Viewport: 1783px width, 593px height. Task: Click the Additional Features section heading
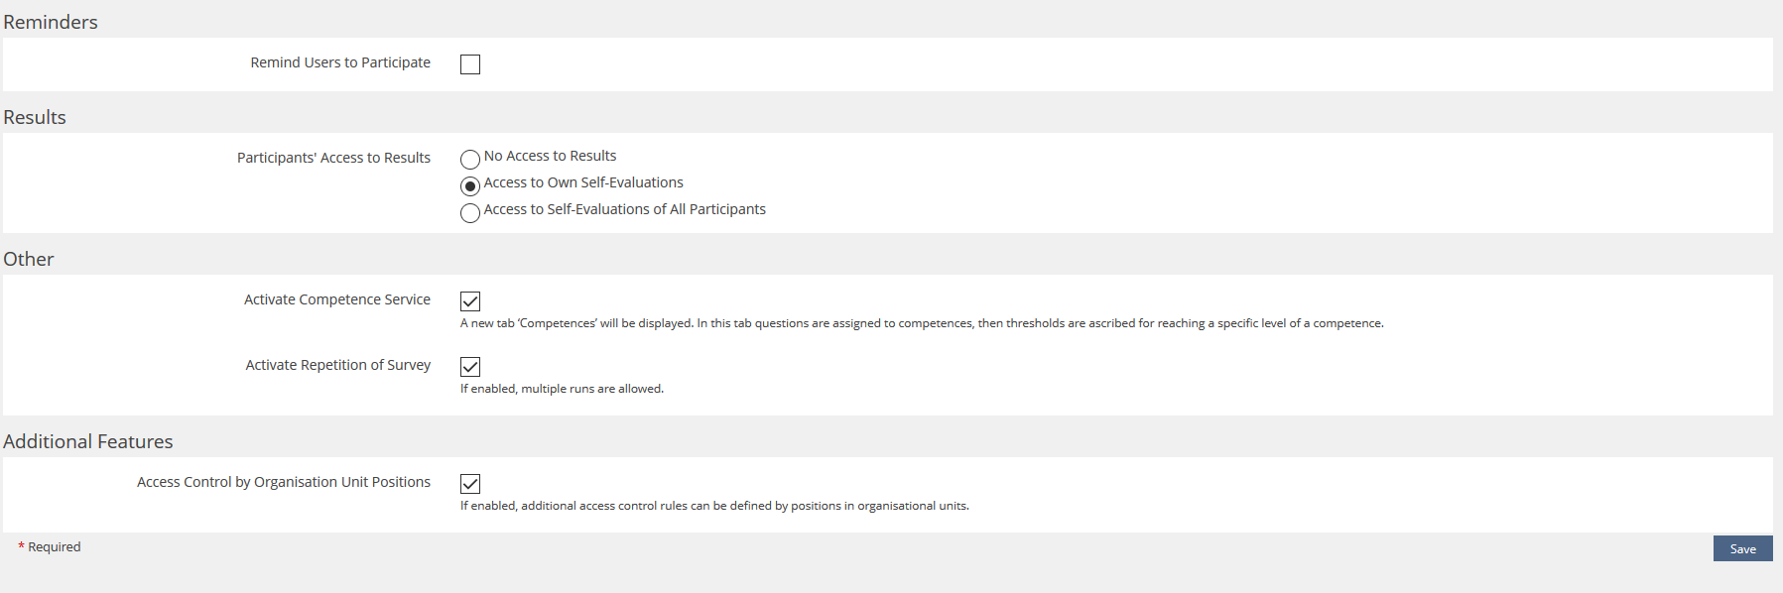88,441
